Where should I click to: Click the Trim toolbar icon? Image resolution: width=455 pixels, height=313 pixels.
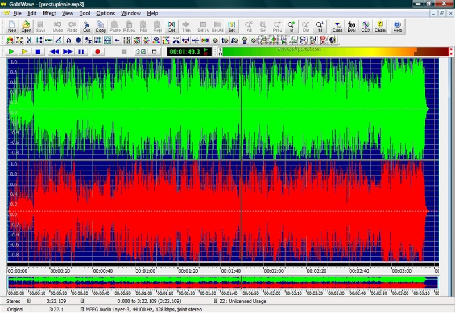(186, 26)
